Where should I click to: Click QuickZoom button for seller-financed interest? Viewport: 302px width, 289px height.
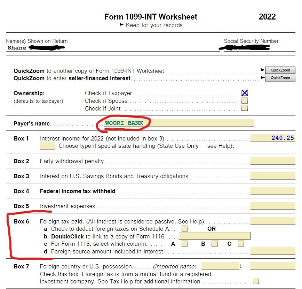pyautogui.click(x=280, y=78)
